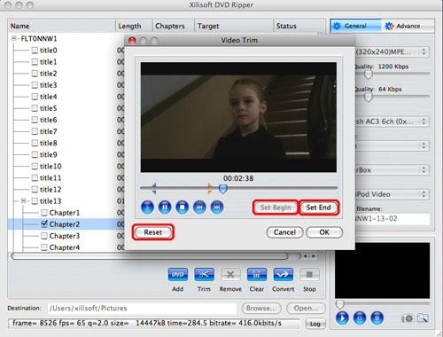Image resolution: width=443 pixels, height=337 pixels.
Task: Collapse the title13 tree node
Action: point(23,201)
